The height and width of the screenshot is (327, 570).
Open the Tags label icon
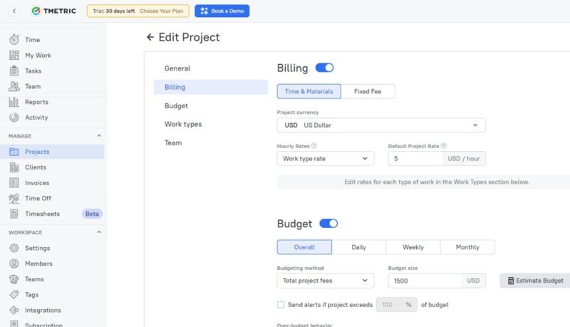coord(14,294)
